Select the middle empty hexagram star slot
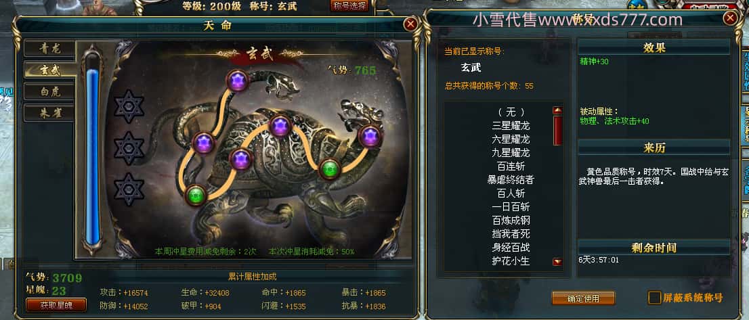The image size is (749, 320). (x=129, y=148)
